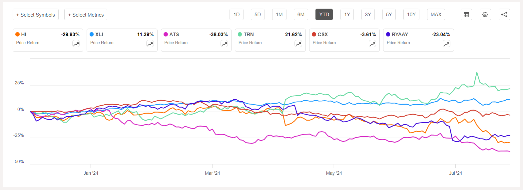523x190 pixels.
Task: Click the chart icon on CSX card
Action: pos(372,44)
